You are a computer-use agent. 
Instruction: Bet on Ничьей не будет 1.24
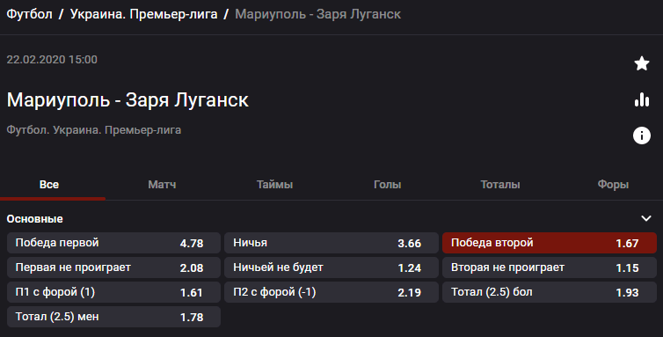pos(331,267)
